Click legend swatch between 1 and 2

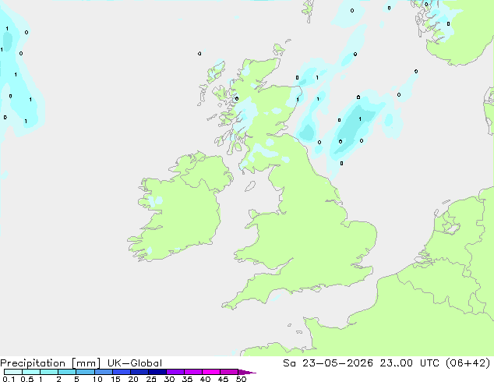(x=49, y=372)
